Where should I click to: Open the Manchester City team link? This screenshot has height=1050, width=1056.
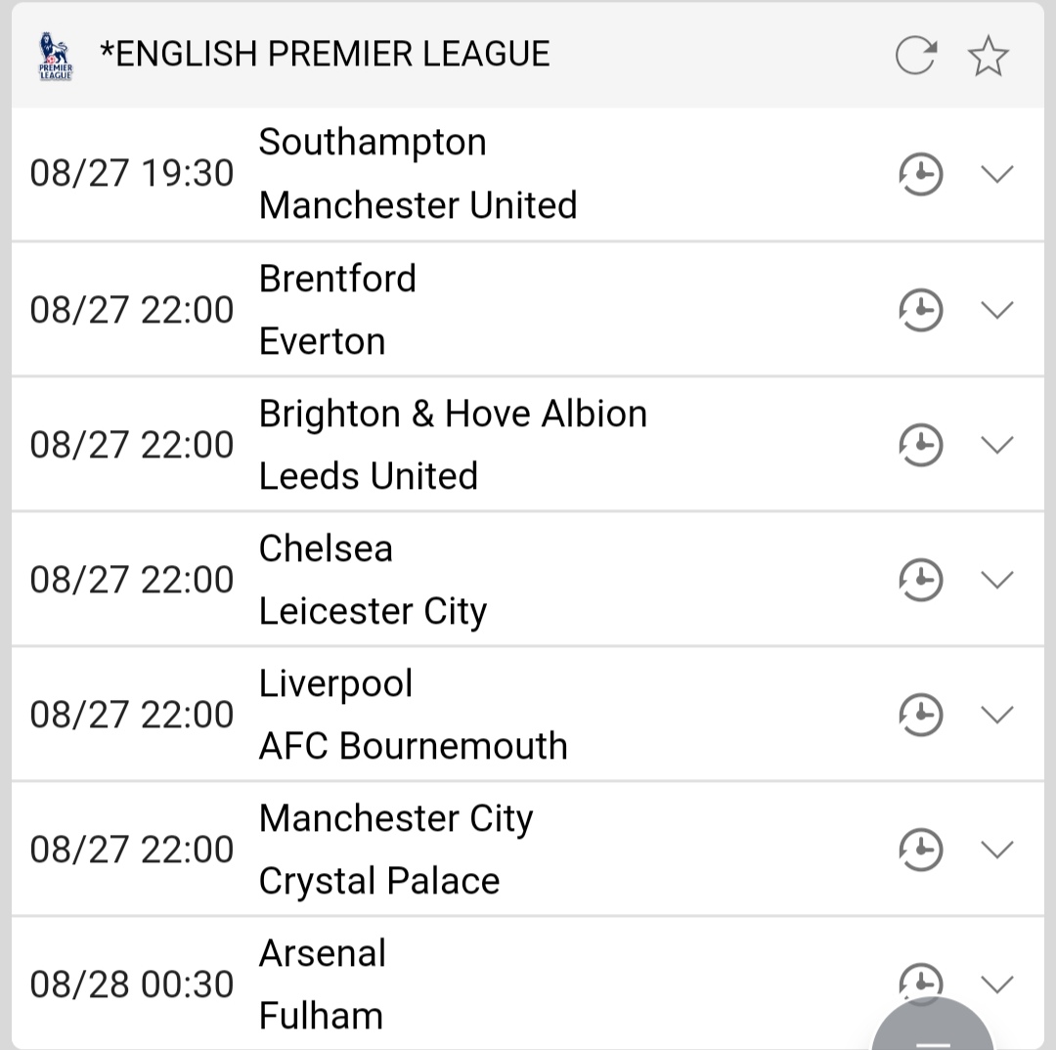tap(396, 818)
